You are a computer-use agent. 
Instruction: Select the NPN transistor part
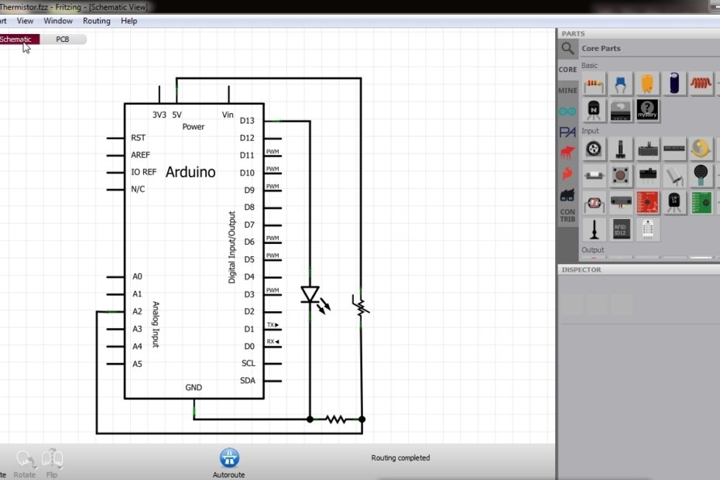[x=593, y=111]
